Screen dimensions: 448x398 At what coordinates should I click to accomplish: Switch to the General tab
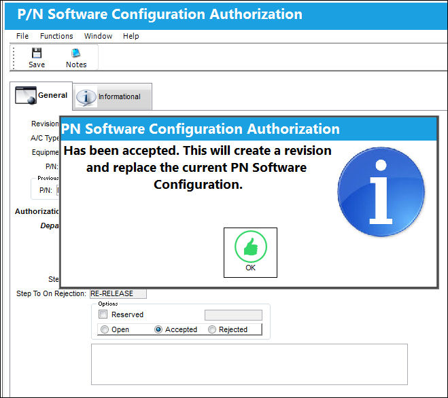point(41,96)
